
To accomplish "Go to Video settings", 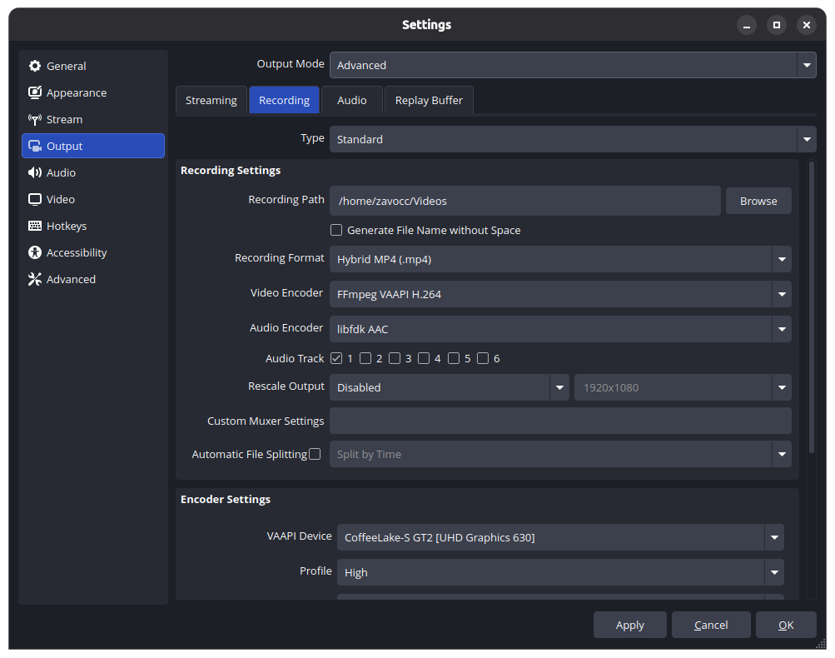I will 93,199.
